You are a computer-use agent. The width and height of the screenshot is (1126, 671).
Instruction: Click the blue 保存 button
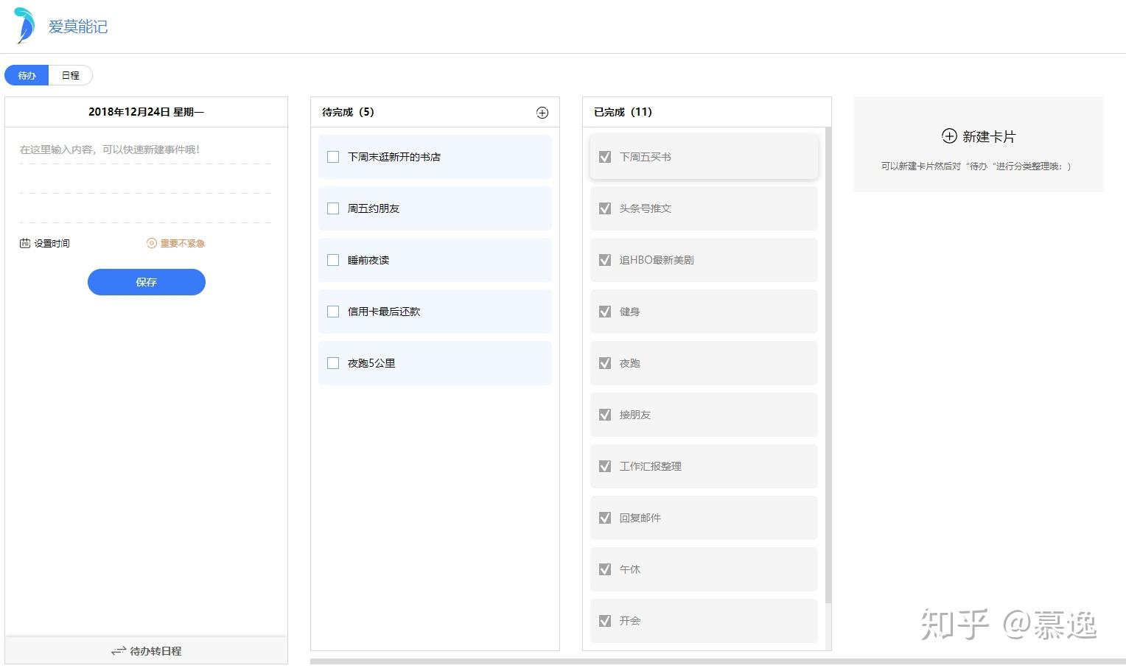coord(147,282)
